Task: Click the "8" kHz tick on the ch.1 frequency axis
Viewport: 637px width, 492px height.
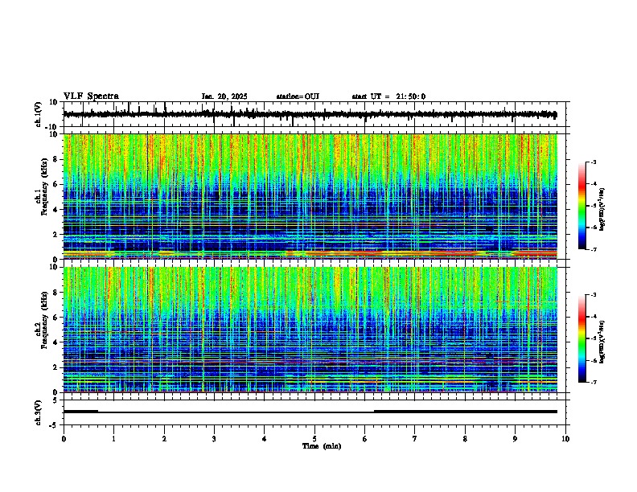Action: 56,159
